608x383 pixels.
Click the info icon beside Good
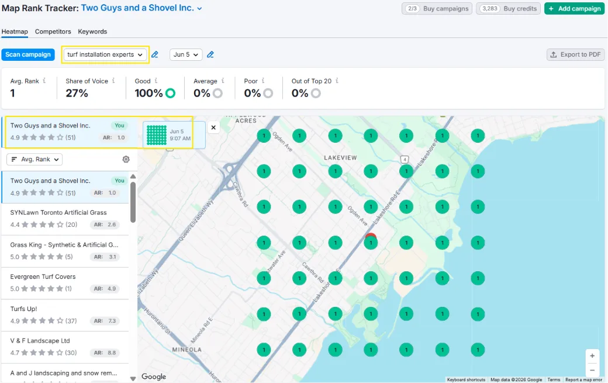click(x=156, y=81)
